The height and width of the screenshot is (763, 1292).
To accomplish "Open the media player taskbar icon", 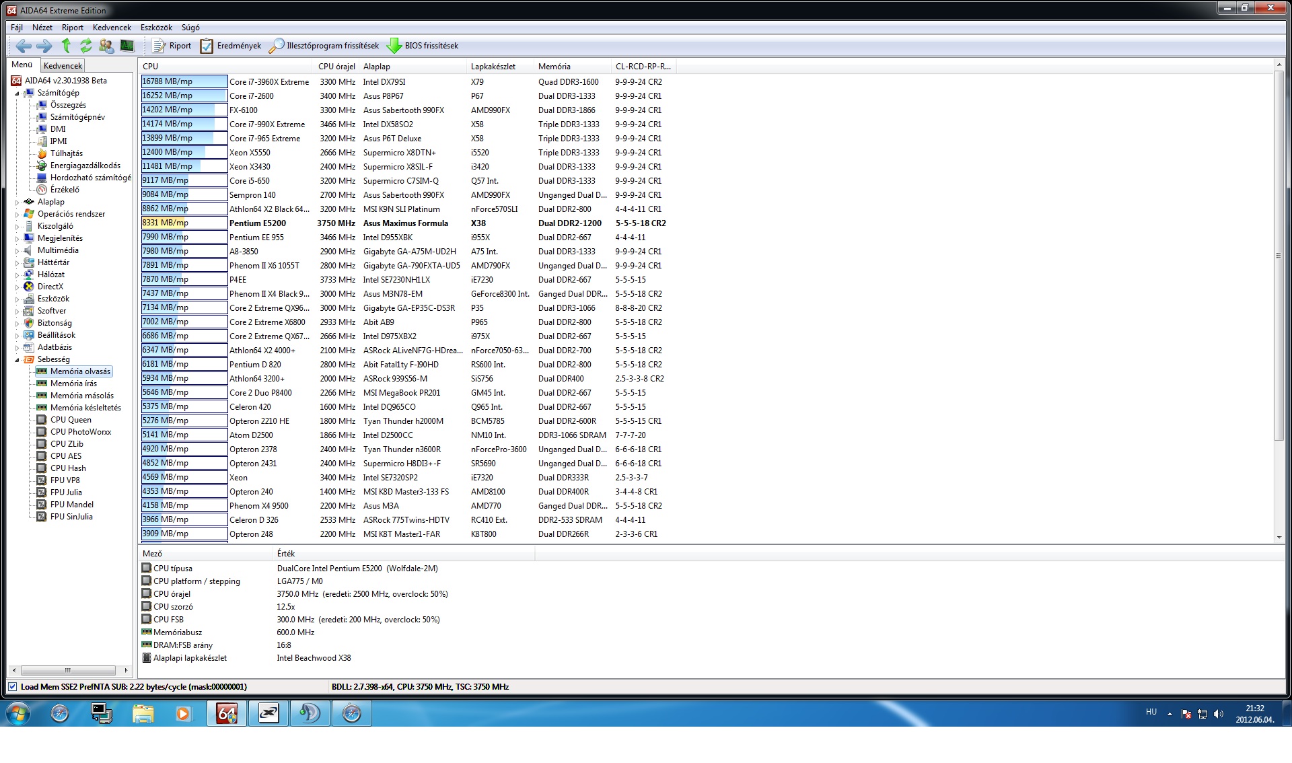I will [183, 713].
